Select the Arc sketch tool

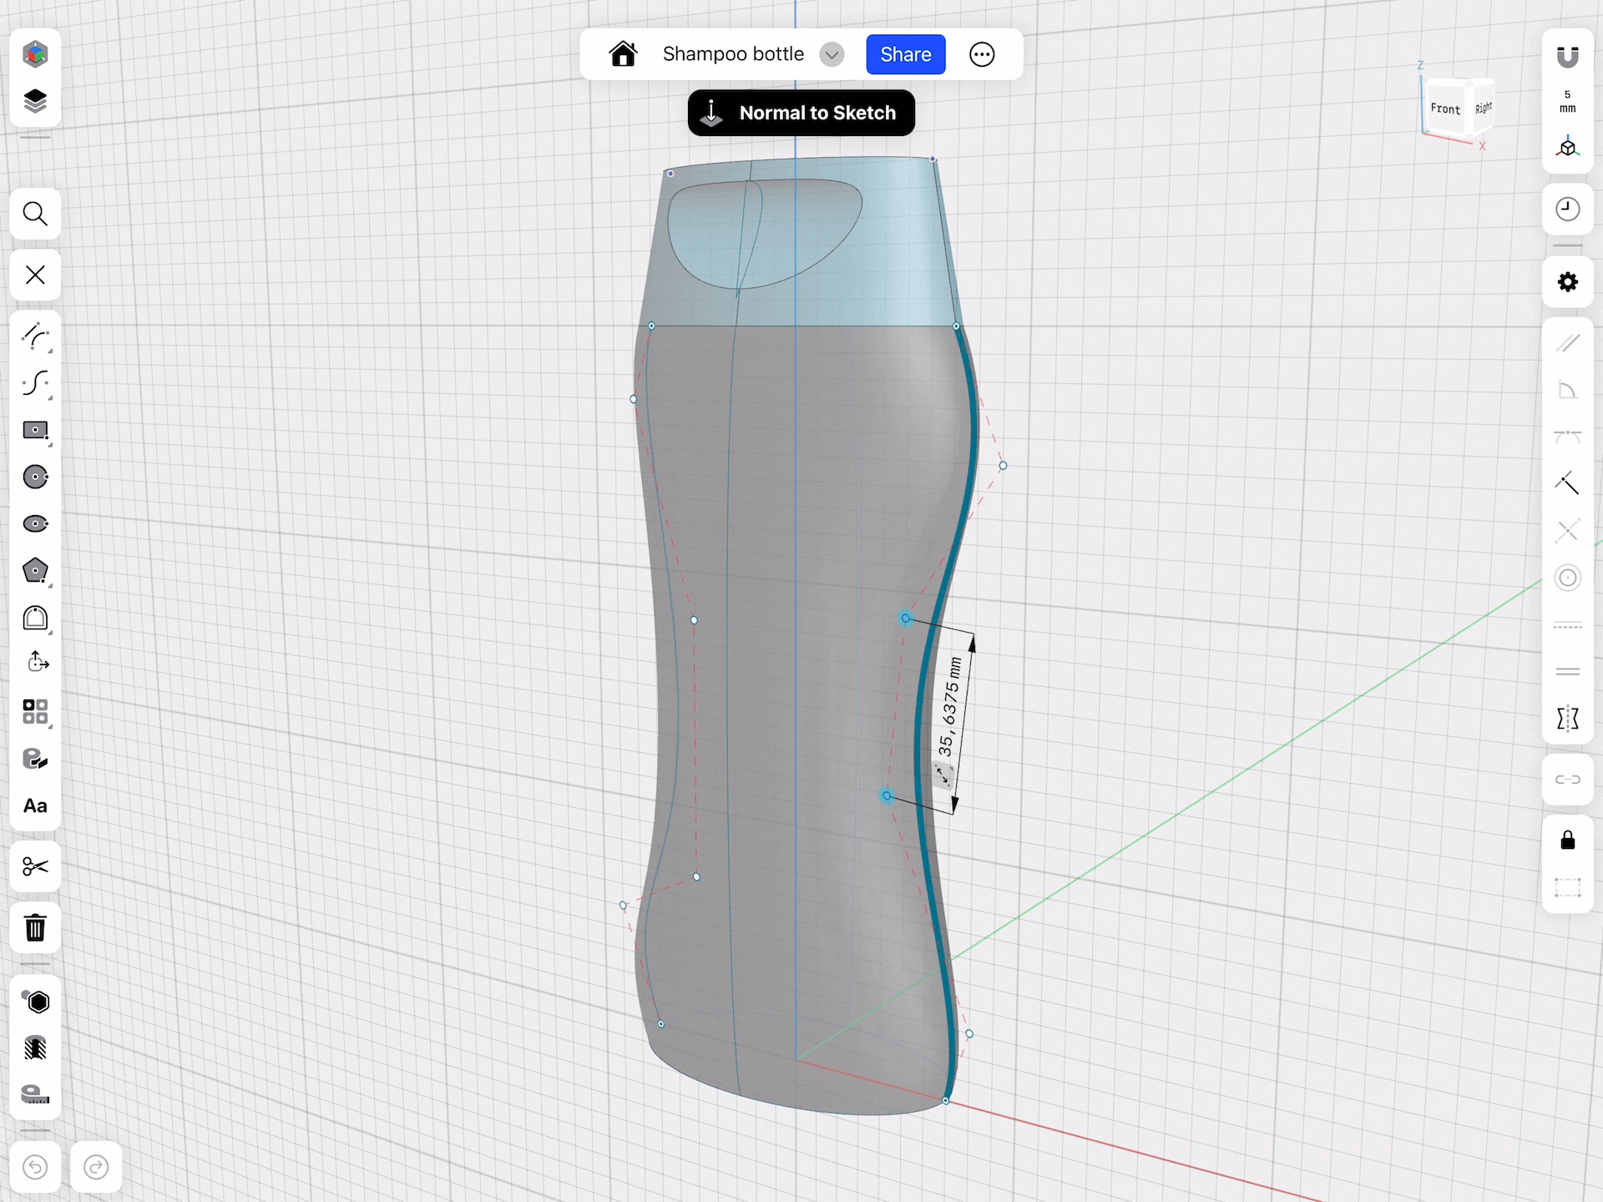tap(35, 336)
